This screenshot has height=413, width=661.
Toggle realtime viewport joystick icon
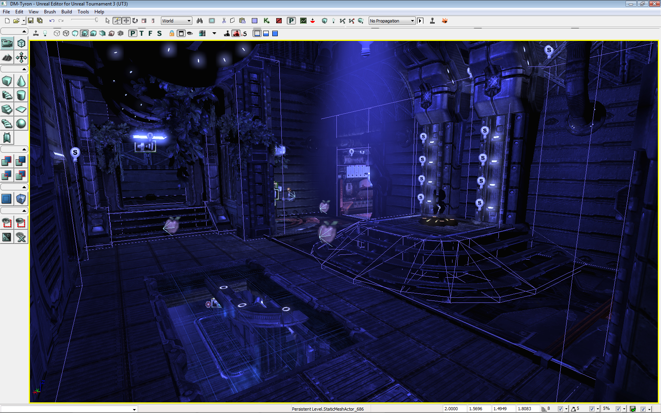tap(36, 33)
